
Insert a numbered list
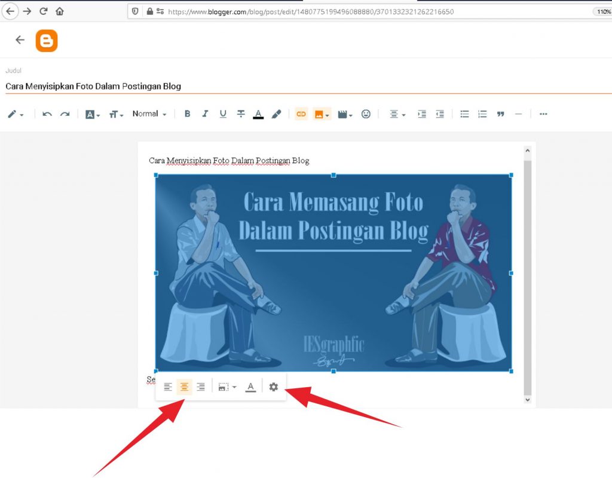(482, 114)
